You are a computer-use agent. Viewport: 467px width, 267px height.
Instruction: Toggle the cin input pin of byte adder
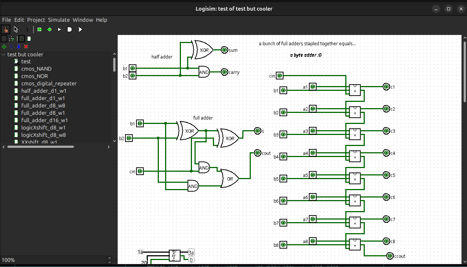[279, 75]
